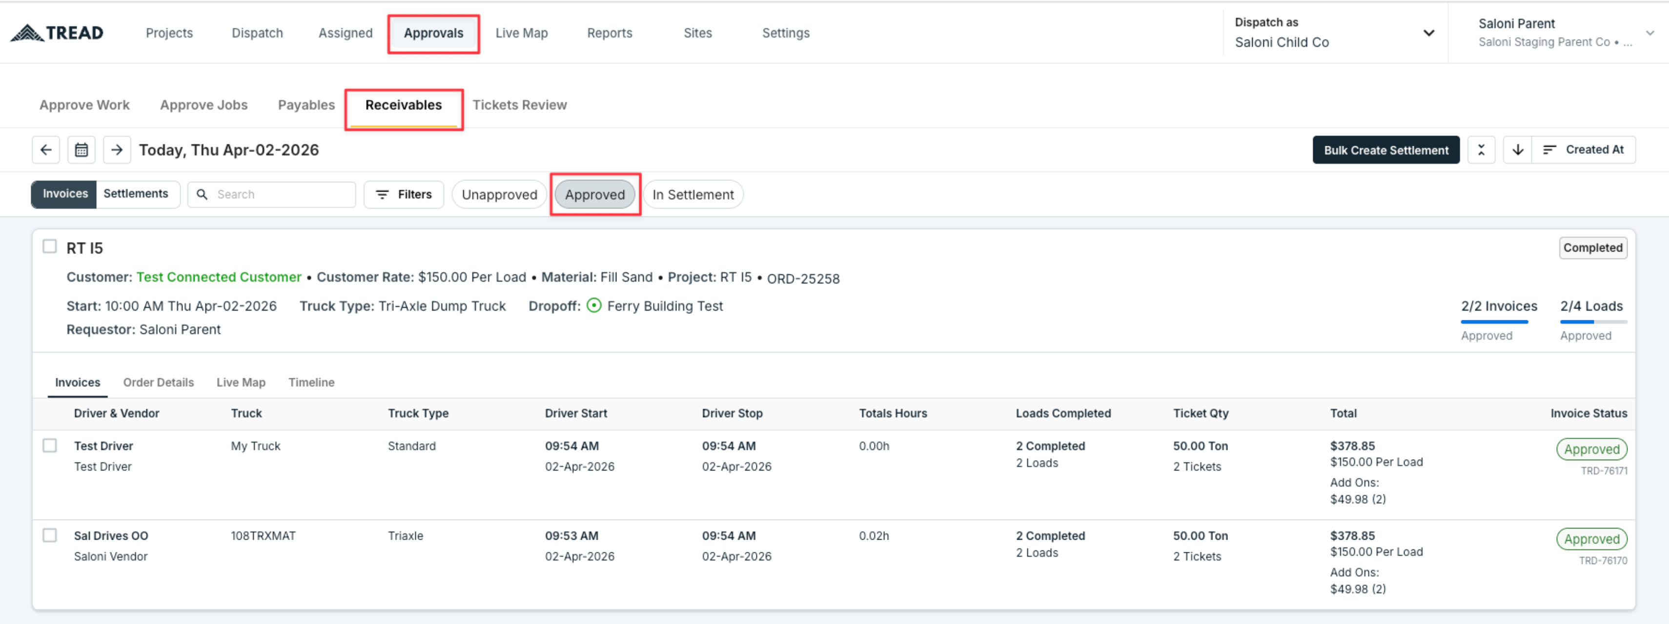Click invoice number TRD-76171

click(x=1604, y=470)
